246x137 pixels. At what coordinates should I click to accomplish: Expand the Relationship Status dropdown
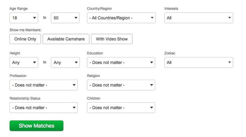point(44,108)
